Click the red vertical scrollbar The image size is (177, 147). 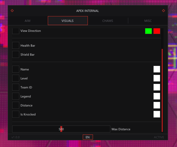pos(162,90)
